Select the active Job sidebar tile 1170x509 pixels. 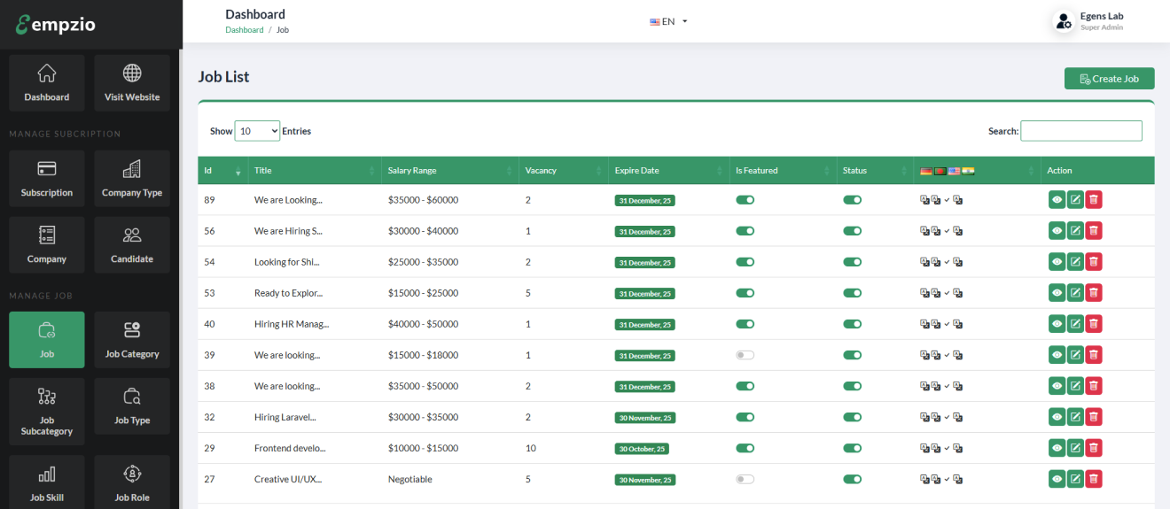(47, 340)
